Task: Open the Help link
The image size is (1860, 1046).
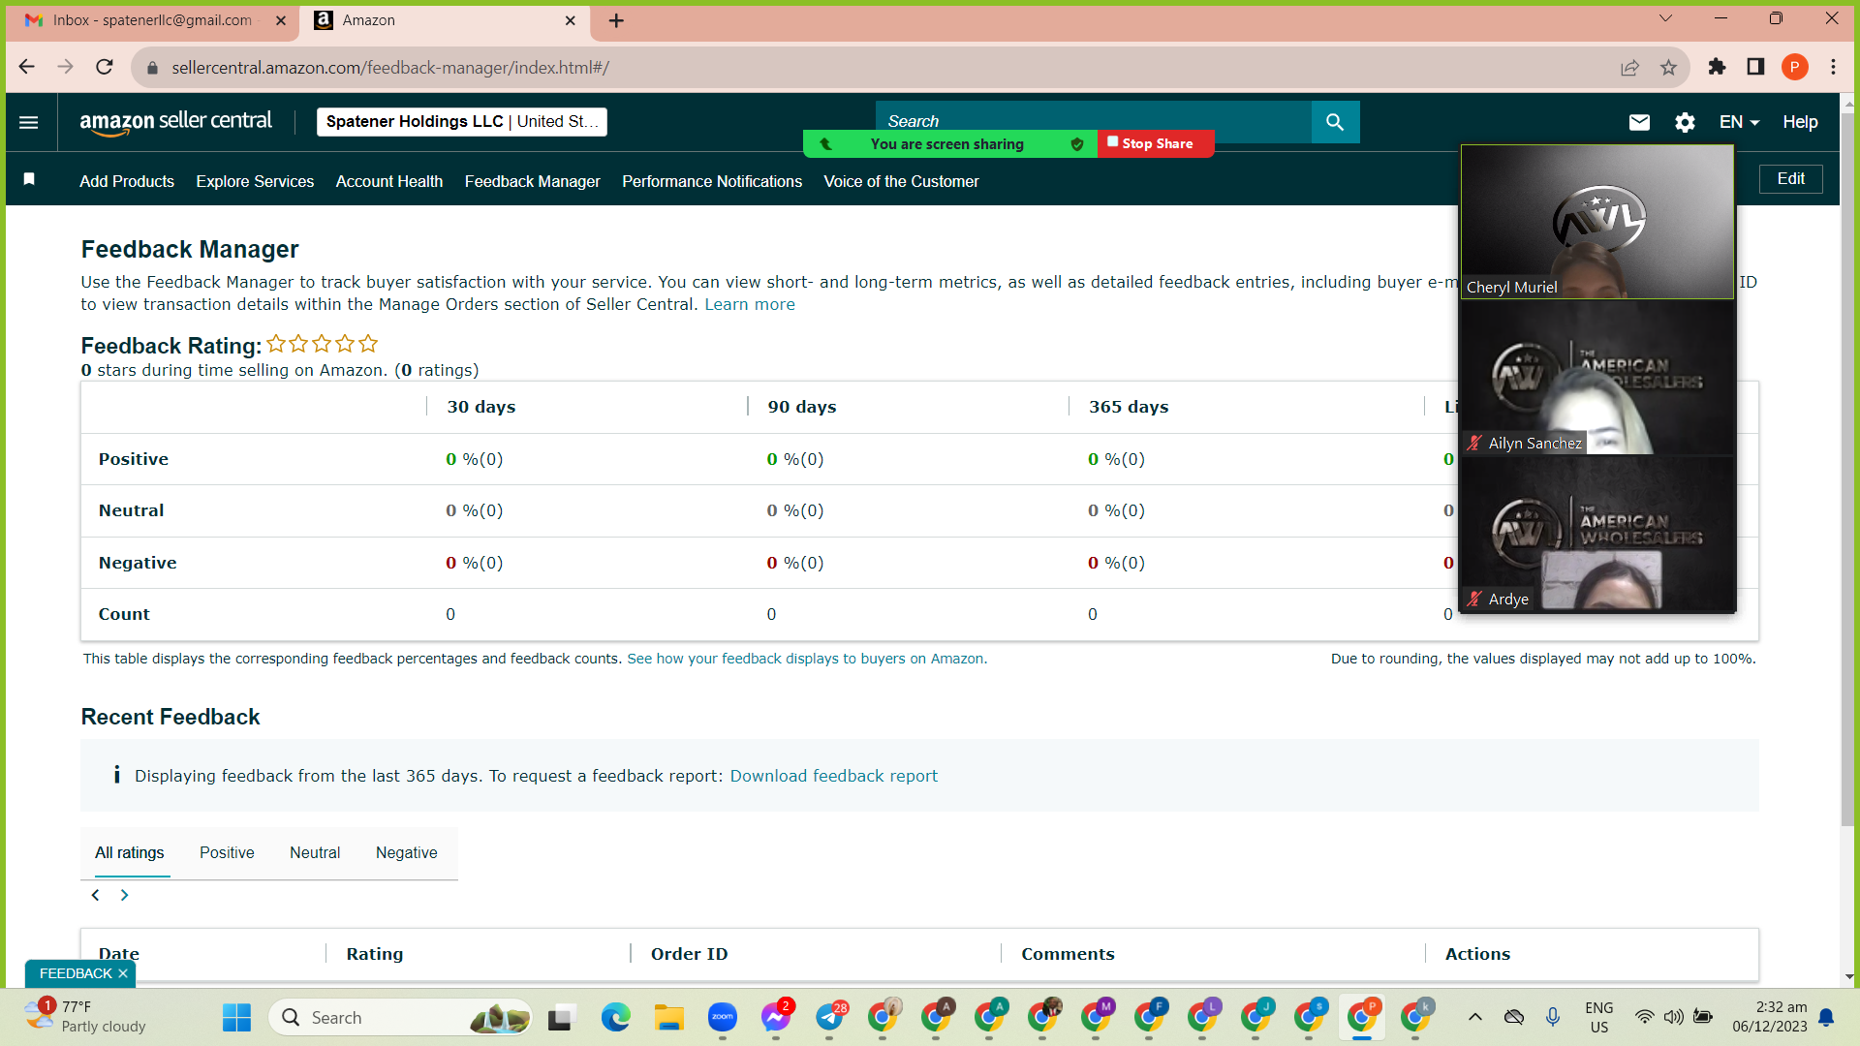Action: pyautogui.click(x=1800, y=122)
